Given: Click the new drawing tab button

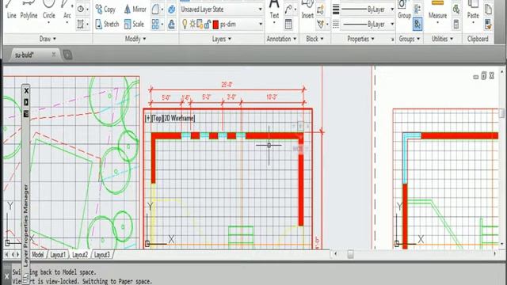Looking at the screenshot, I should pyautogui.click(x=67, y=55).
